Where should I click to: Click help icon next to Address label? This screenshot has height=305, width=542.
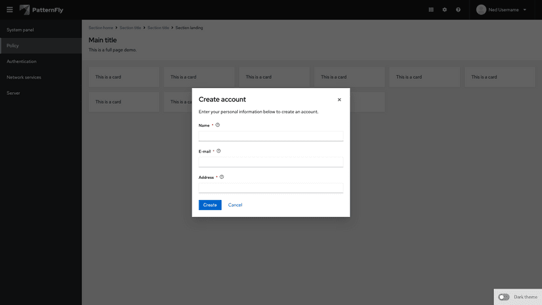(x=222, y=177)
